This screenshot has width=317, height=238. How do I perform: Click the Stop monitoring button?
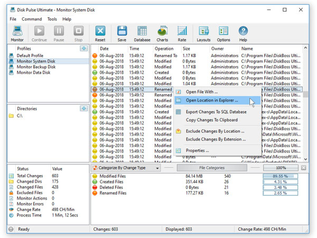click(78, 33)
